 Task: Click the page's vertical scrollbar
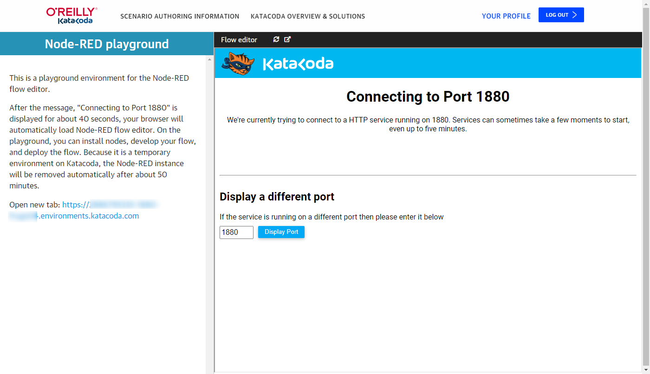point(646,186)
